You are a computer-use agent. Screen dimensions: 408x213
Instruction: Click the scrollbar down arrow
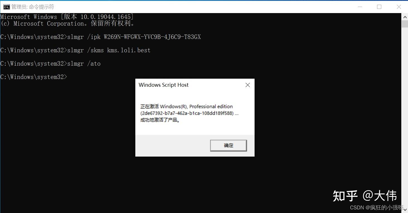(405, 210)
